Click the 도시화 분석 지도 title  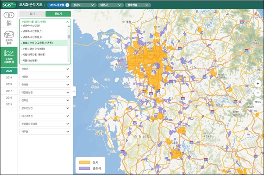pos(31,5)
